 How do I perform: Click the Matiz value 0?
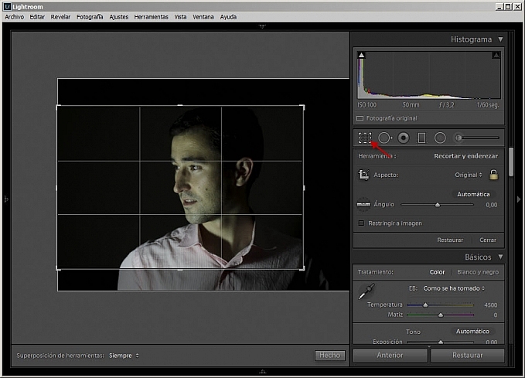[495, 315]
